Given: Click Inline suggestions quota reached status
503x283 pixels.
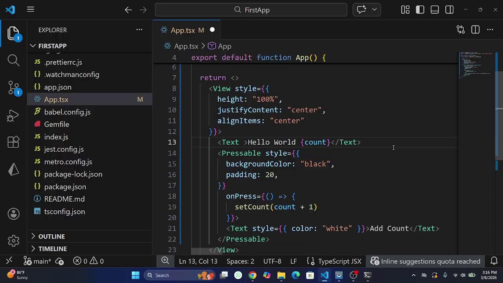Looking at the screenshot, I should (426, 261).
